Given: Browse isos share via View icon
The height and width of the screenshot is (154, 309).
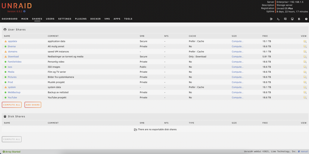Looking at the screenshot, I should 305,67.
